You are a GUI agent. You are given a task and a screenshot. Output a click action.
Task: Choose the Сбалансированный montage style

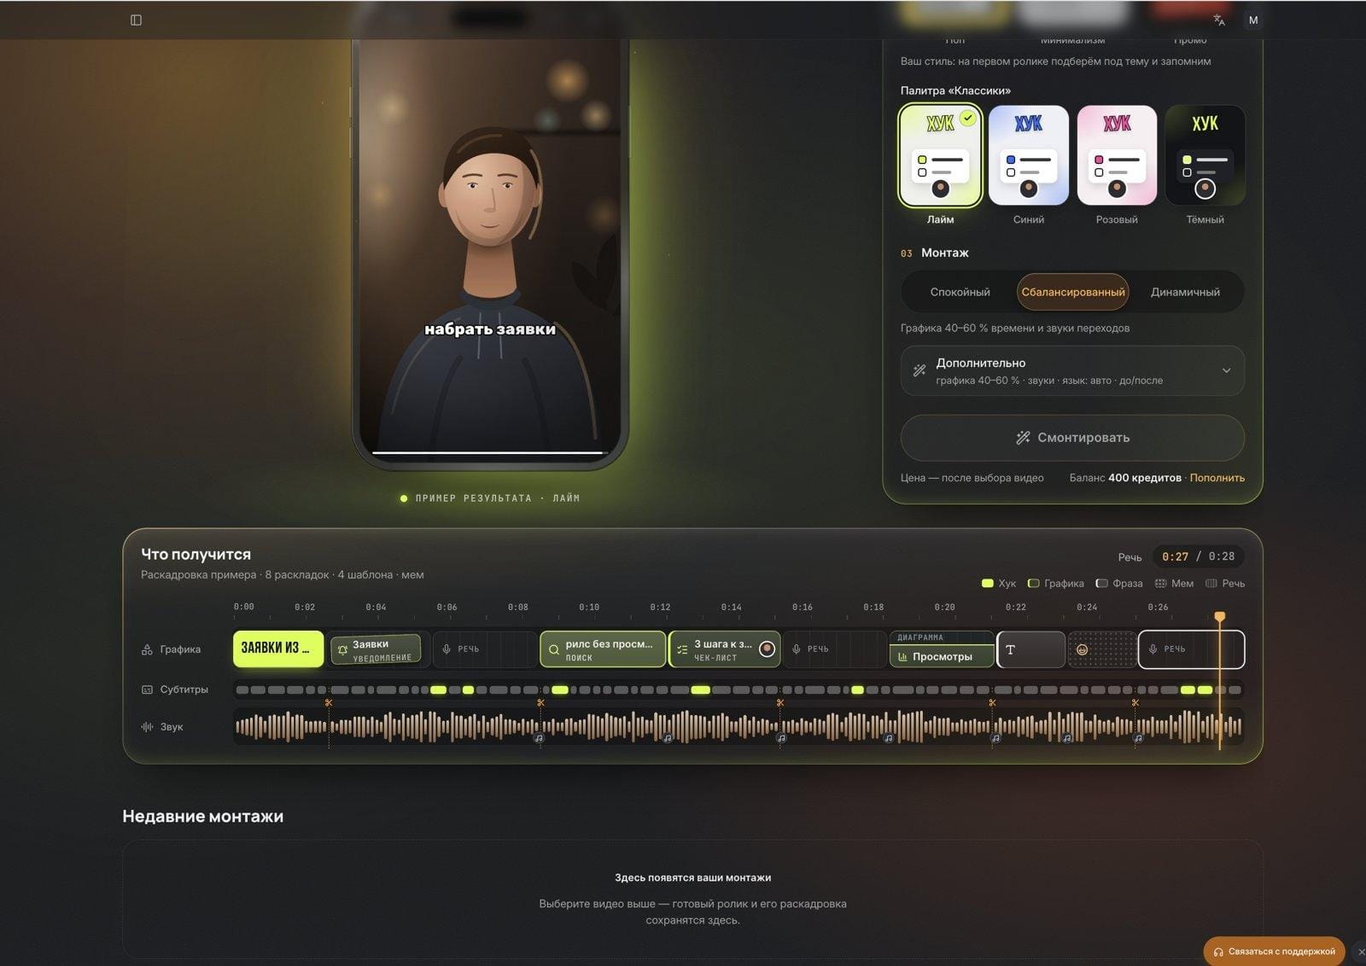tap(1072, 292)
